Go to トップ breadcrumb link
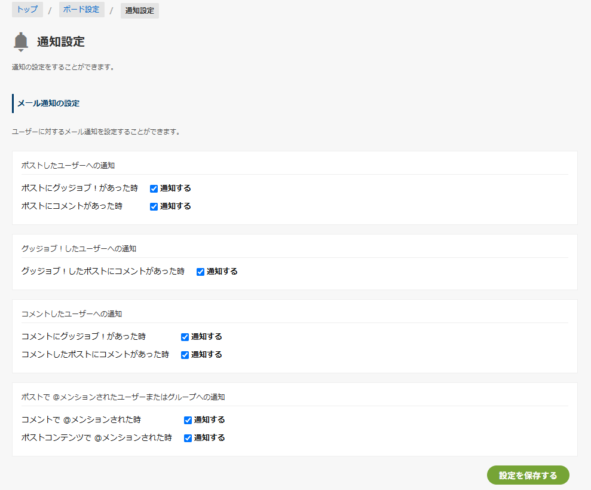591x490 pixels. 27,10
